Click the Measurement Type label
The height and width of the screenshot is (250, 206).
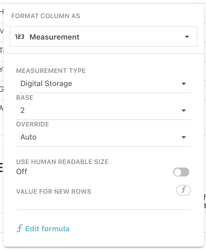(x=51, y=71)
